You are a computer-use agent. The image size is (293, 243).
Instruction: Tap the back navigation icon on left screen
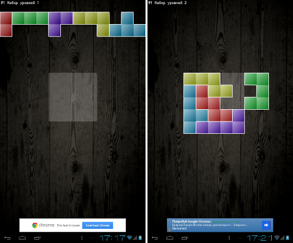click(x=8, y=238)
